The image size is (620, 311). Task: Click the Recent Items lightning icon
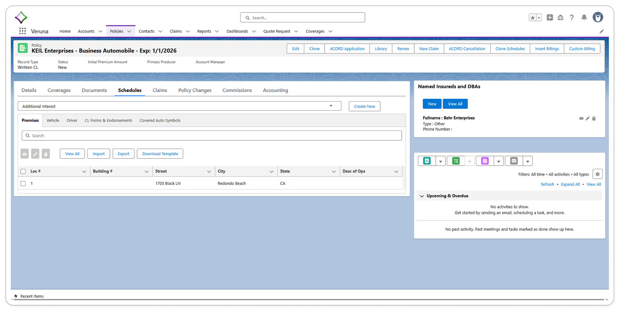(16, 296)
